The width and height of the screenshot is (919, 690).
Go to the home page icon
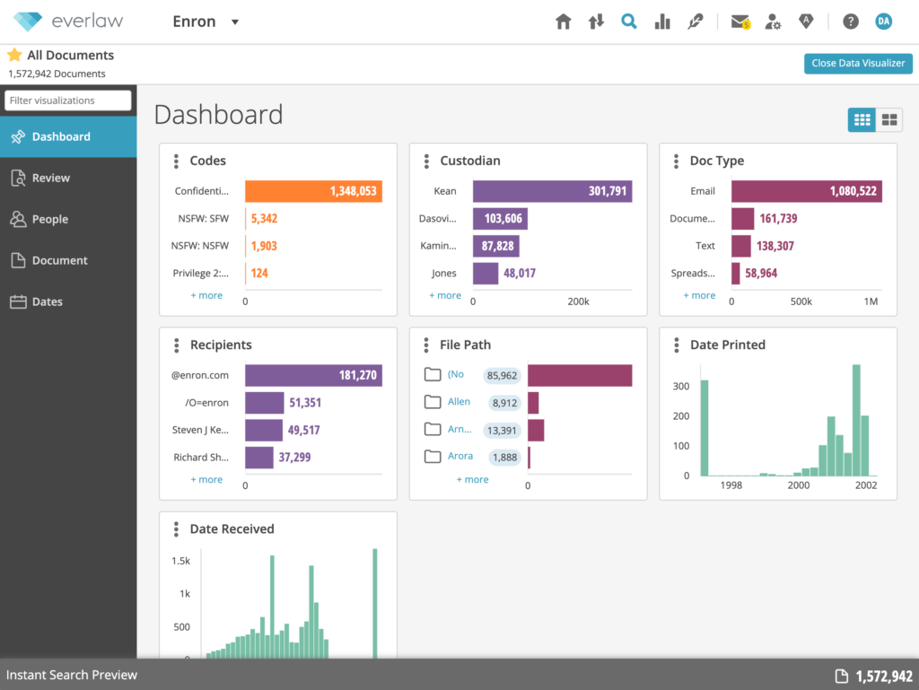pos(564,22)
